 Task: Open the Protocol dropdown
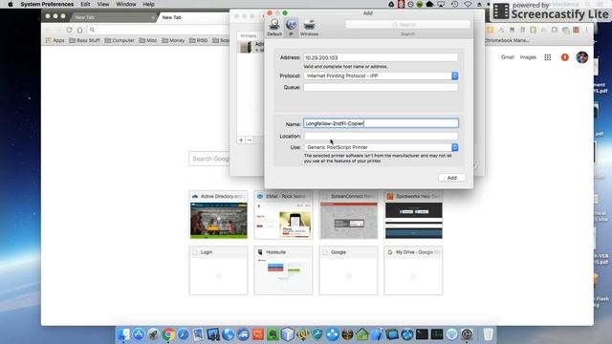tap(381, 76)
